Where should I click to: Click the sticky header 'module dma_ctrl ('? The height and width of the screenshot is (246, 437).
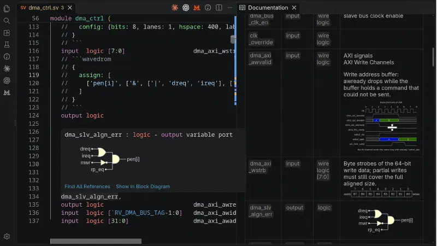80,19
